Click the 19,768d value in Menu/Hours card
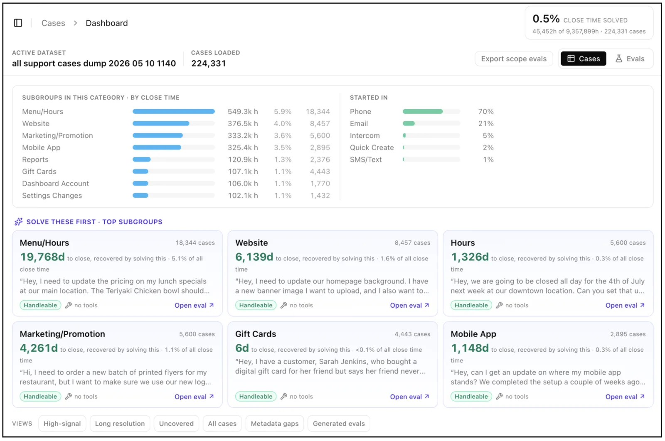The width and height of the screenshot is (665, 441). tap(42, 257)
